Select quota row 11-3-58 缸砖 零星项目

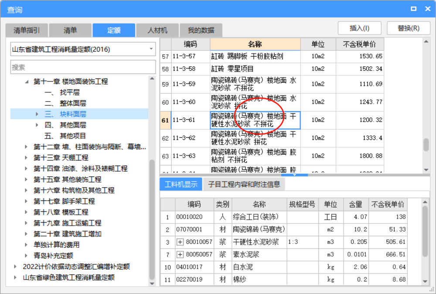coord(272,69)
